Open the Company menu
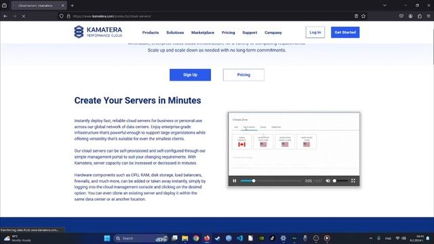Image resolution: width=434 pixels, height=244 pixels. coord(273,33)
